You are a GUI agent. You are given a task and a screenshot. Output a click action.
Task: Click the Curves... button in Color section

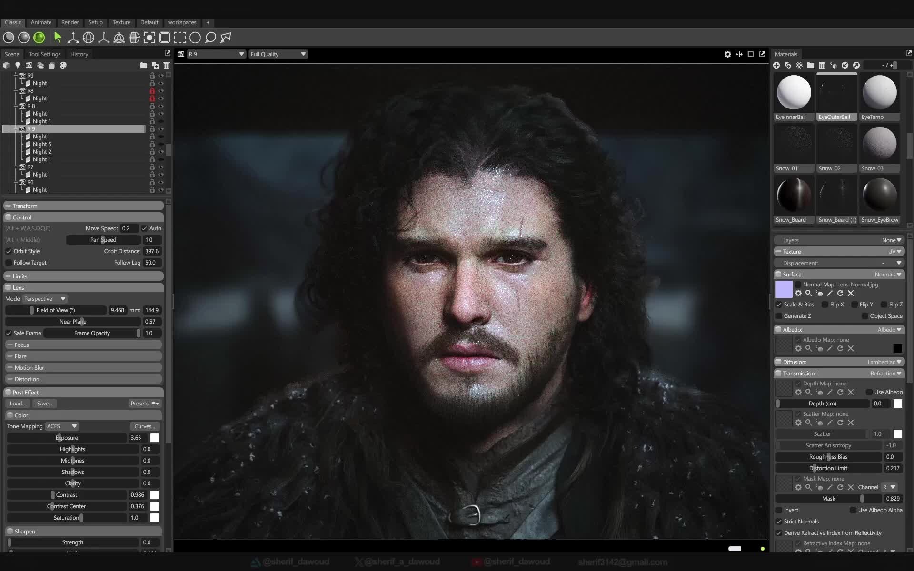145,426
